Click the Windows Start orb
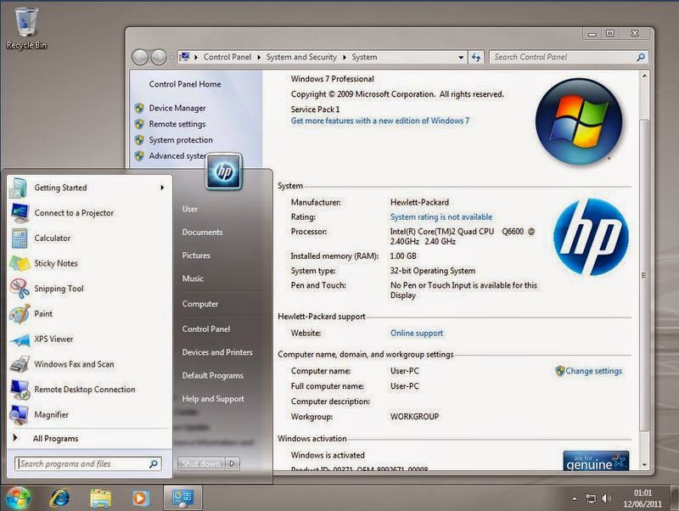Screen dimensions: 679x511 pyautogui.click(x=19, y=497)
